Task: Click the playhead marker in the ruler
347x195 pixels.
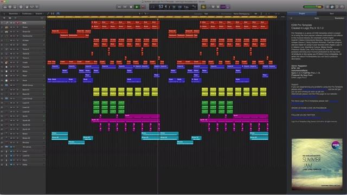Action: point(158,19)
